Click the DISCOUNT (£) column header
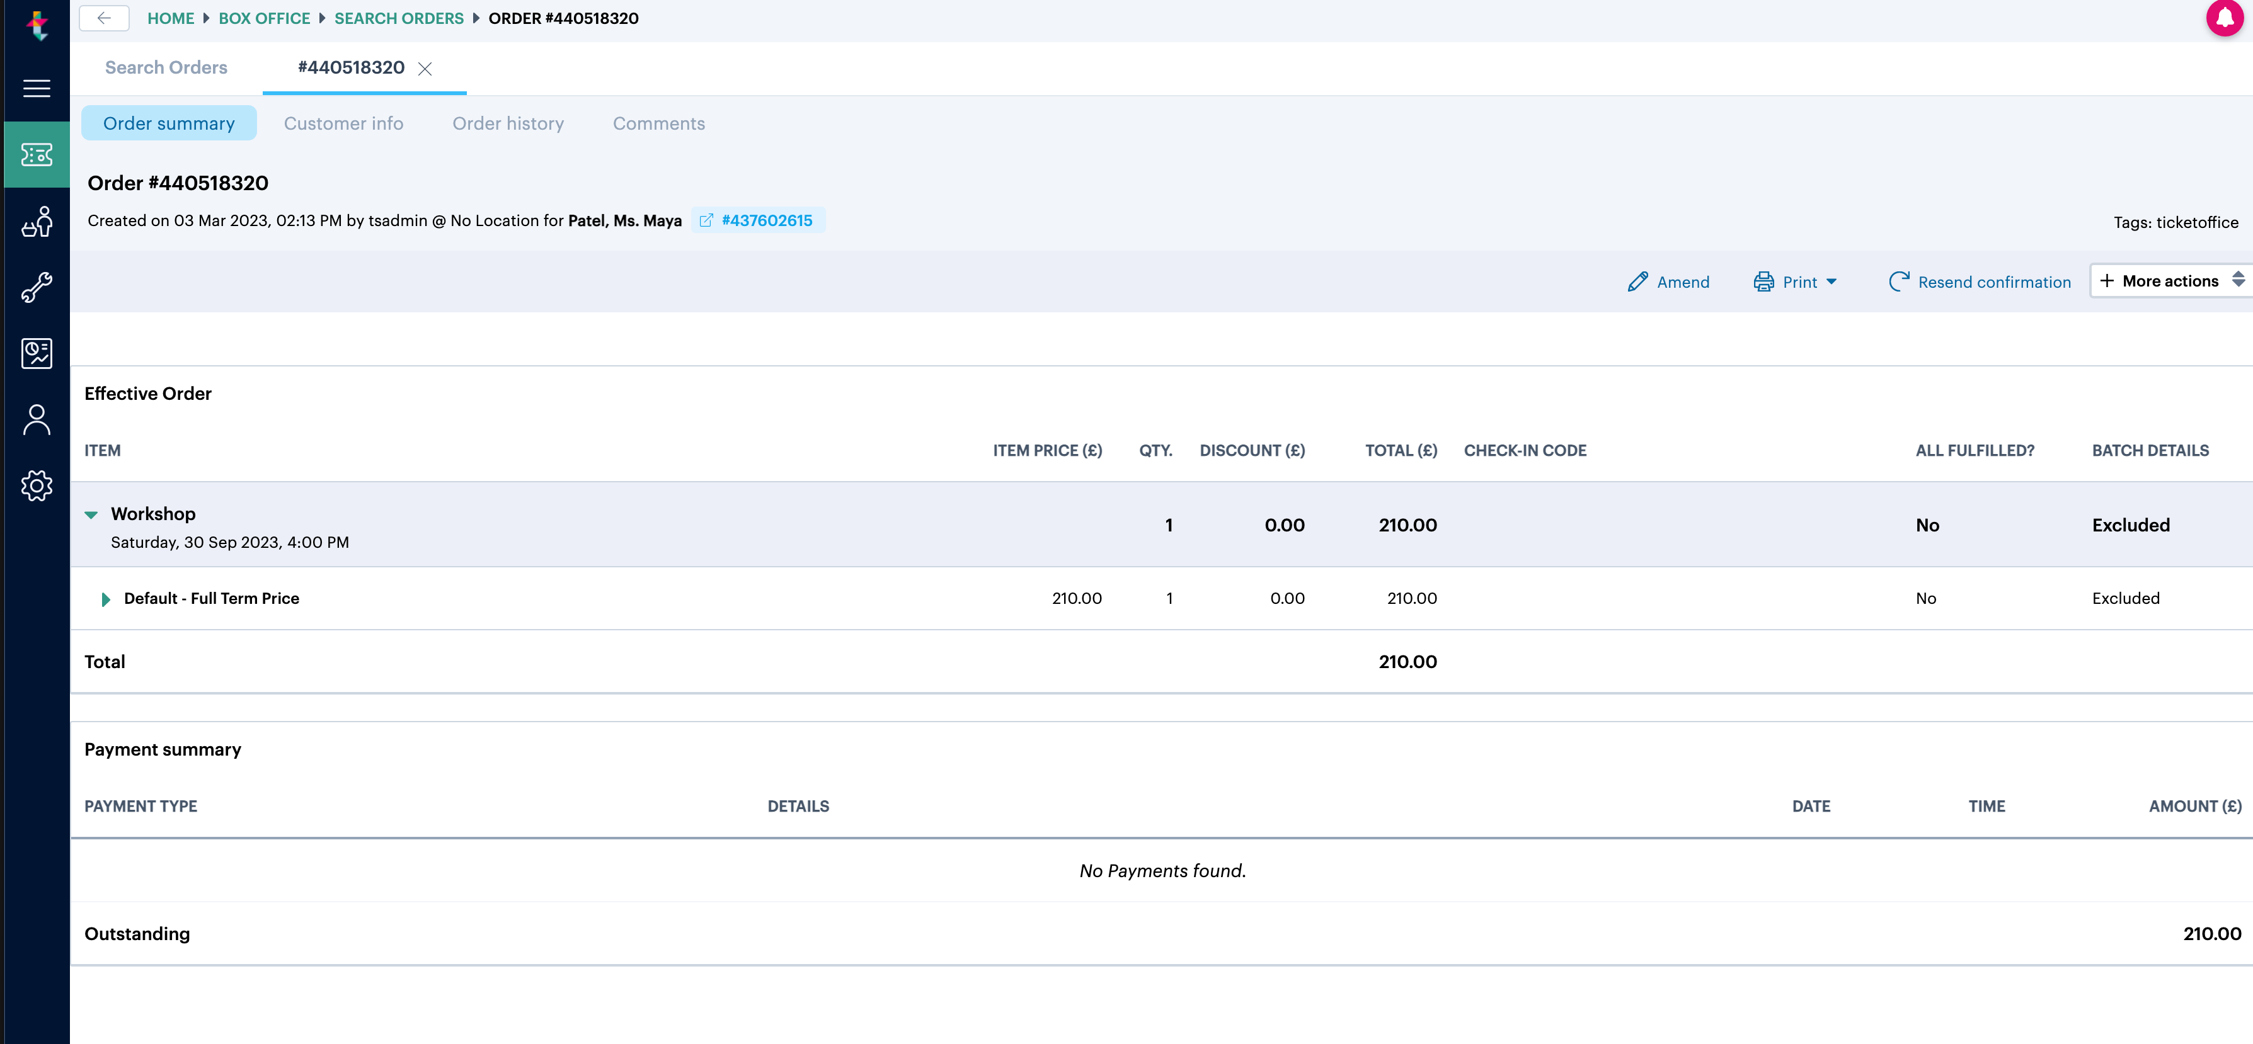The width and height of the screenshot is (2253, 1044). [x=1252, y=450]
